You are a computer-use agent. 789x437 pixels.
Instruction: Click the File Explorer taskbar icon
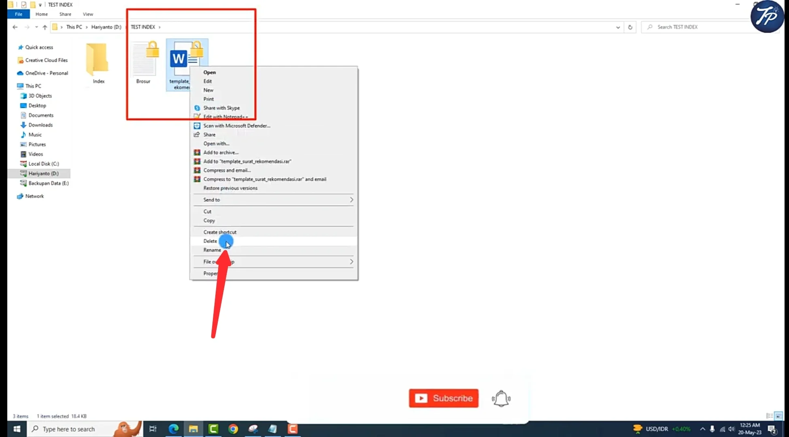pos(193,429)
